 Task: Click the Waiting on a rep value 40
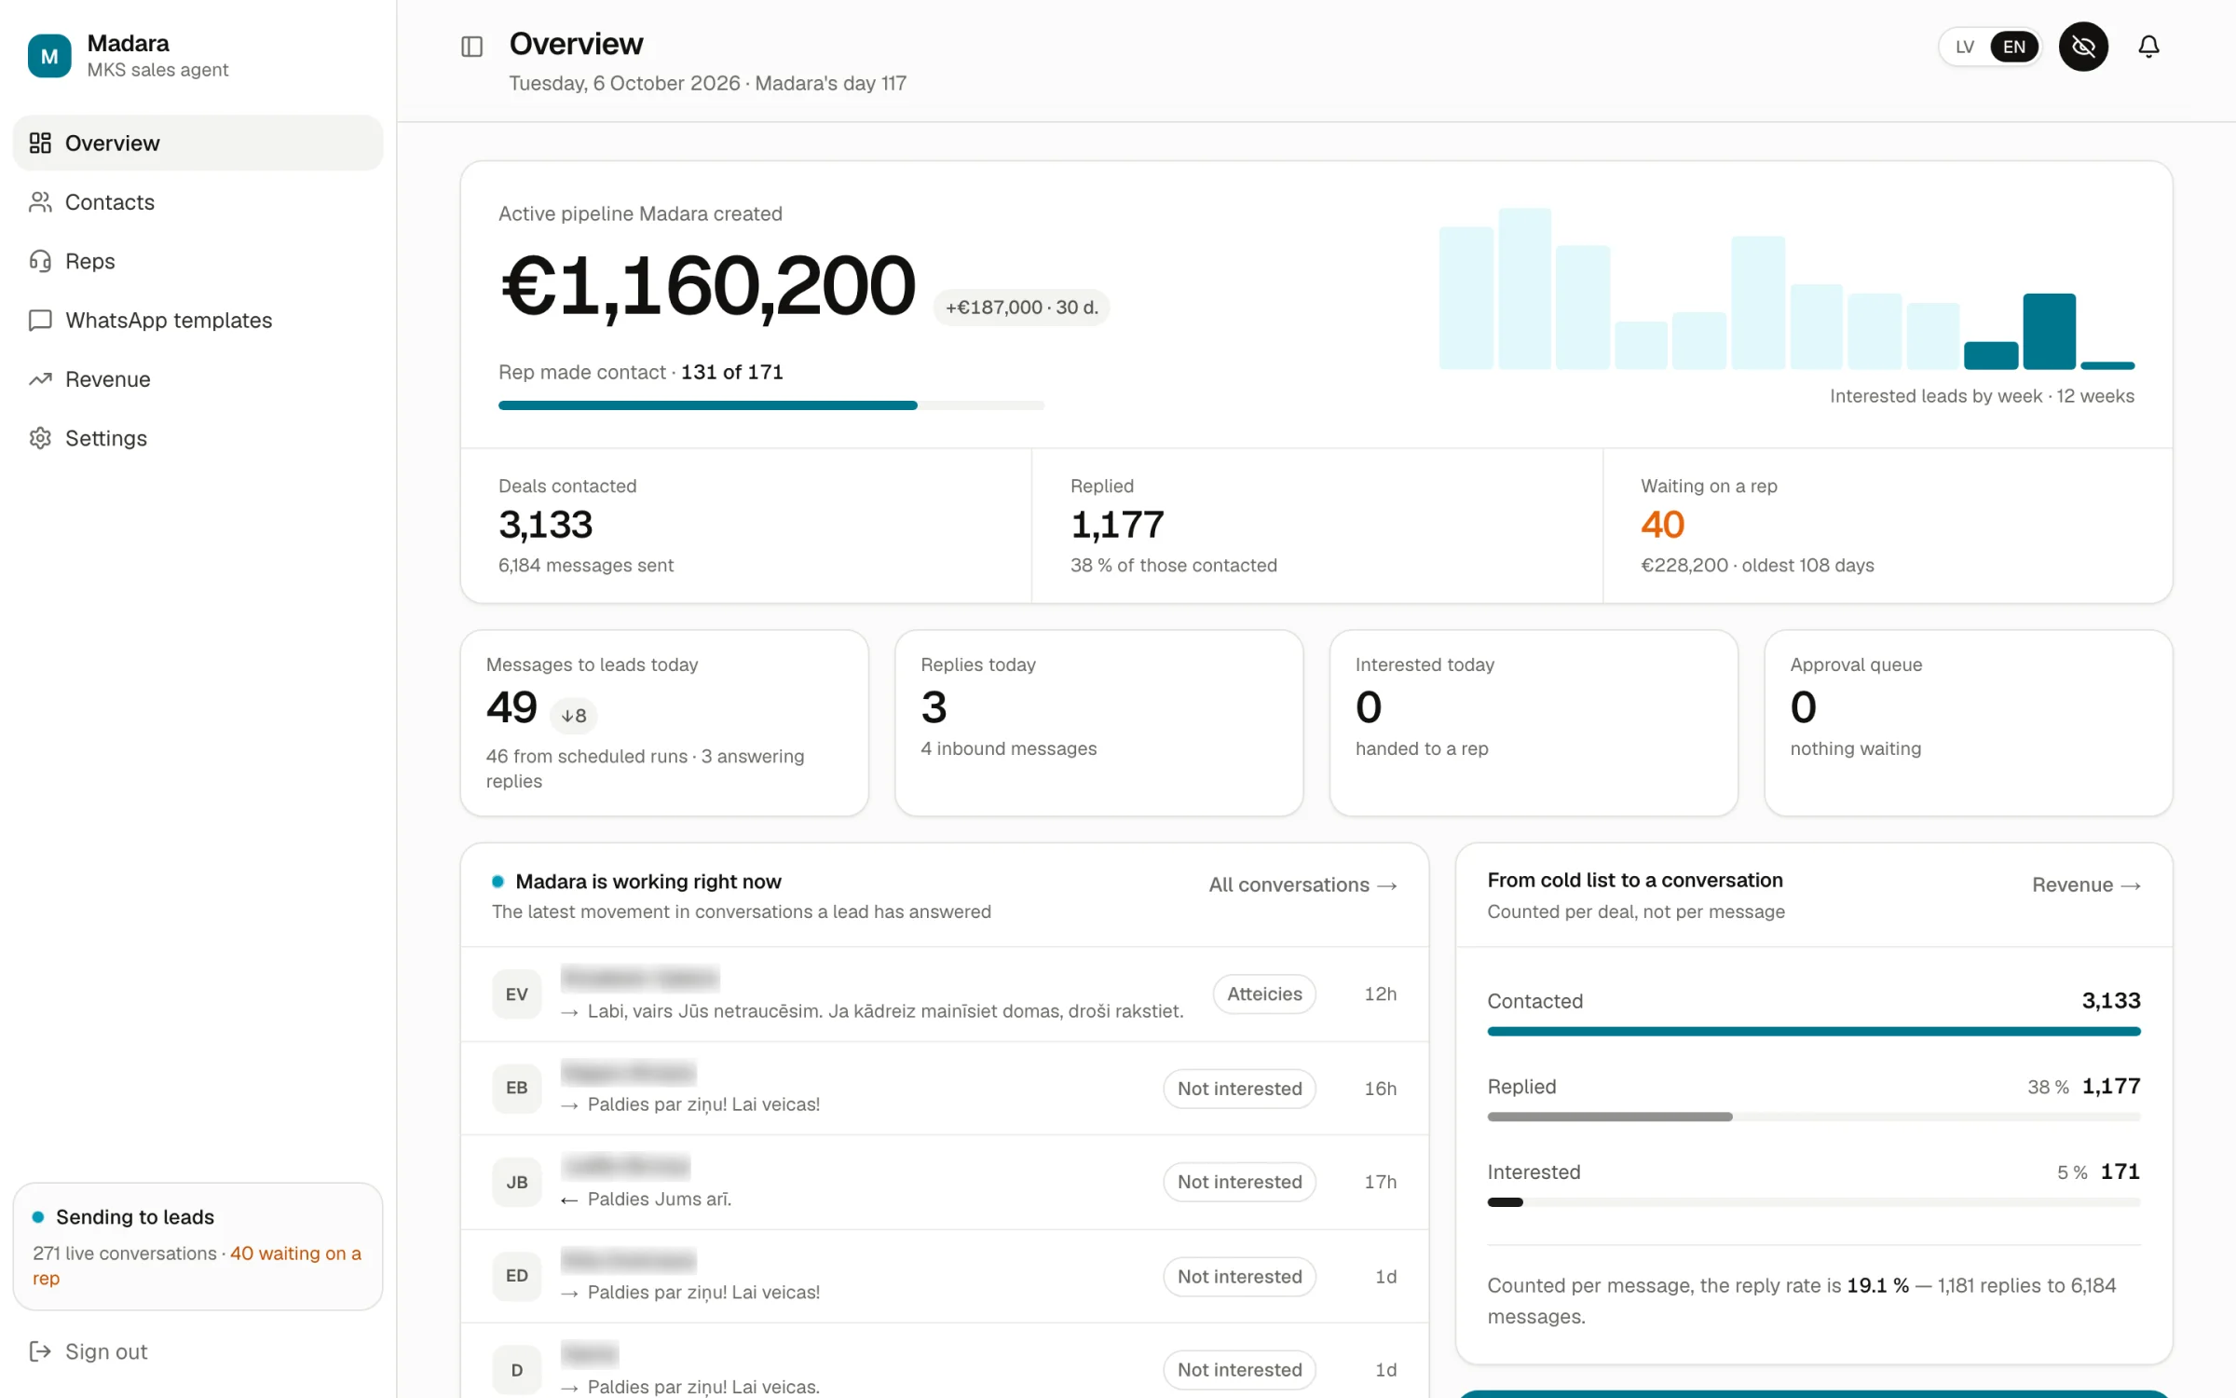1663,525
